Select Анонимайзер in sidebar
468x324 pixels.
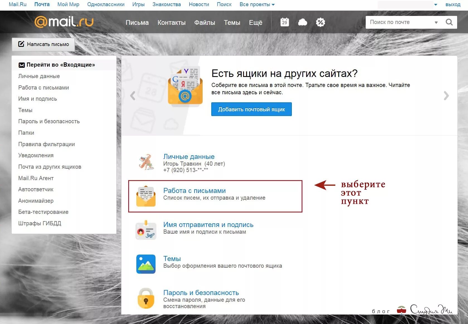36,201
